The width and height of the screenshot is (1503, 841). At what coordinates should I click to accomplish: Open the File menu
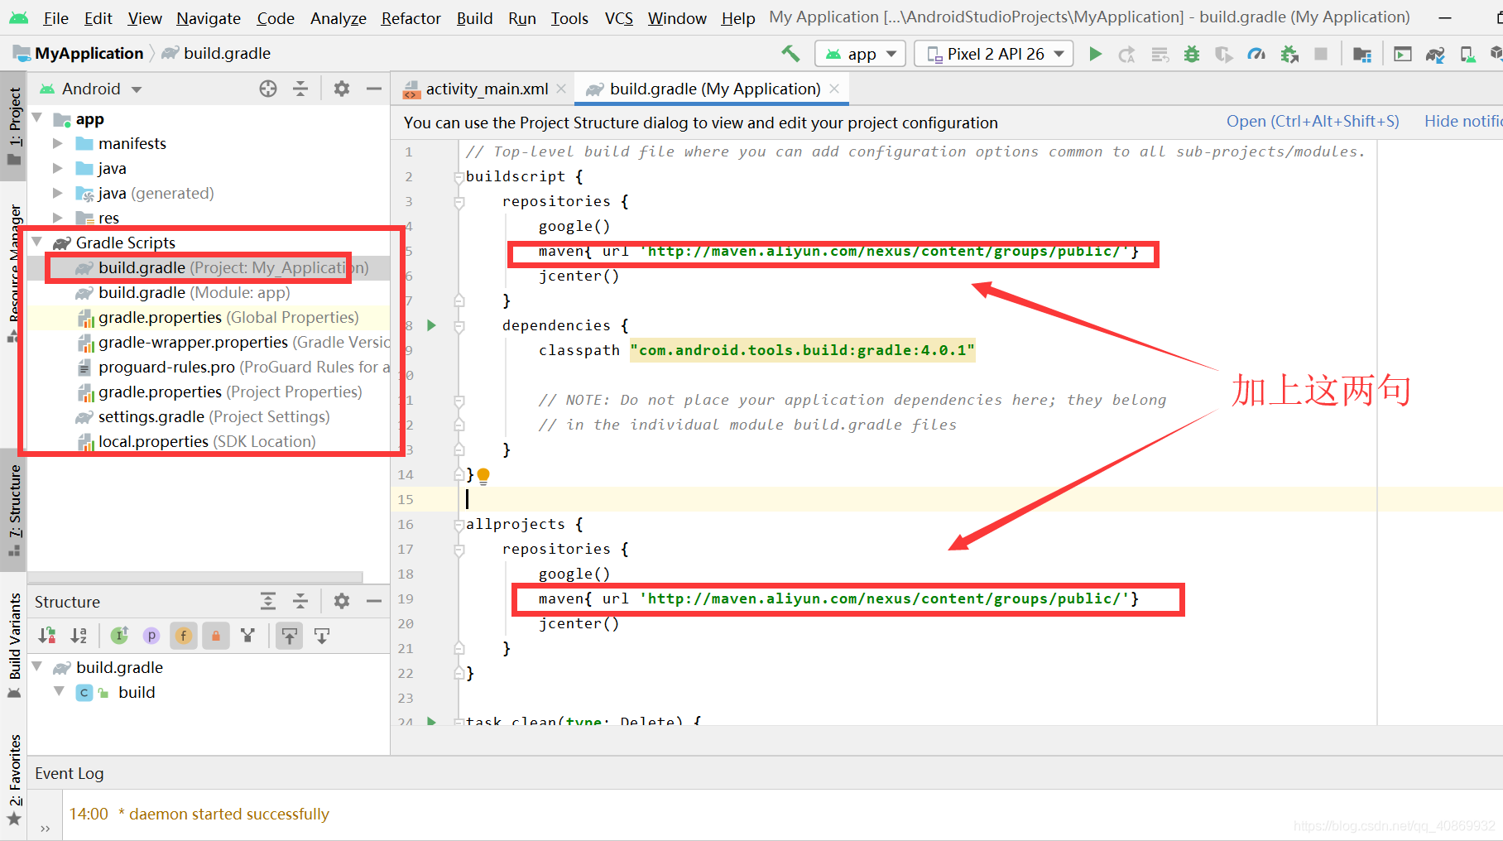point(55,18)
